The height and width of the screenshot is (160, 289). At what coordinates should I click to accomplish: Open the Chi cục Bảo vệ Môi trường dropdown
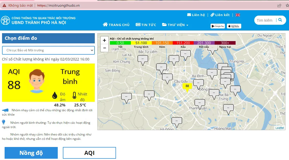49,50
